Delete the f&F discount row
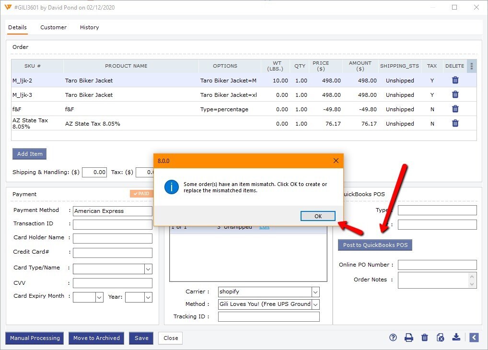Image resolution: width=488 pixels, height=350 pixels. click(455, 109)
